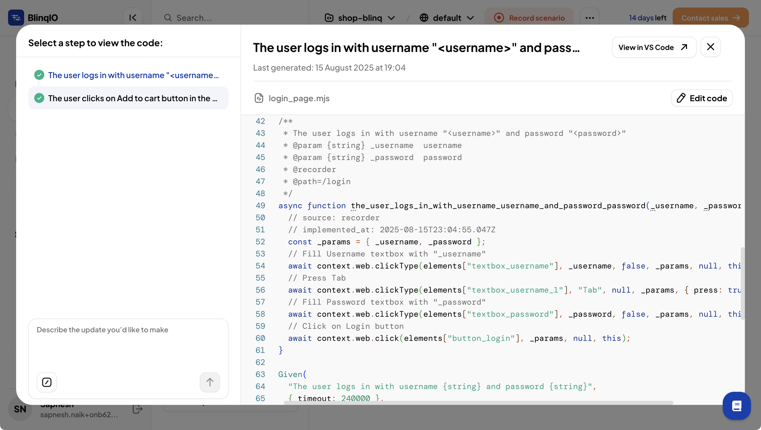The width and height of the screenshot is (761, 430).
Task: Click the login_page.mjs file icon
Action: point(259,98)
